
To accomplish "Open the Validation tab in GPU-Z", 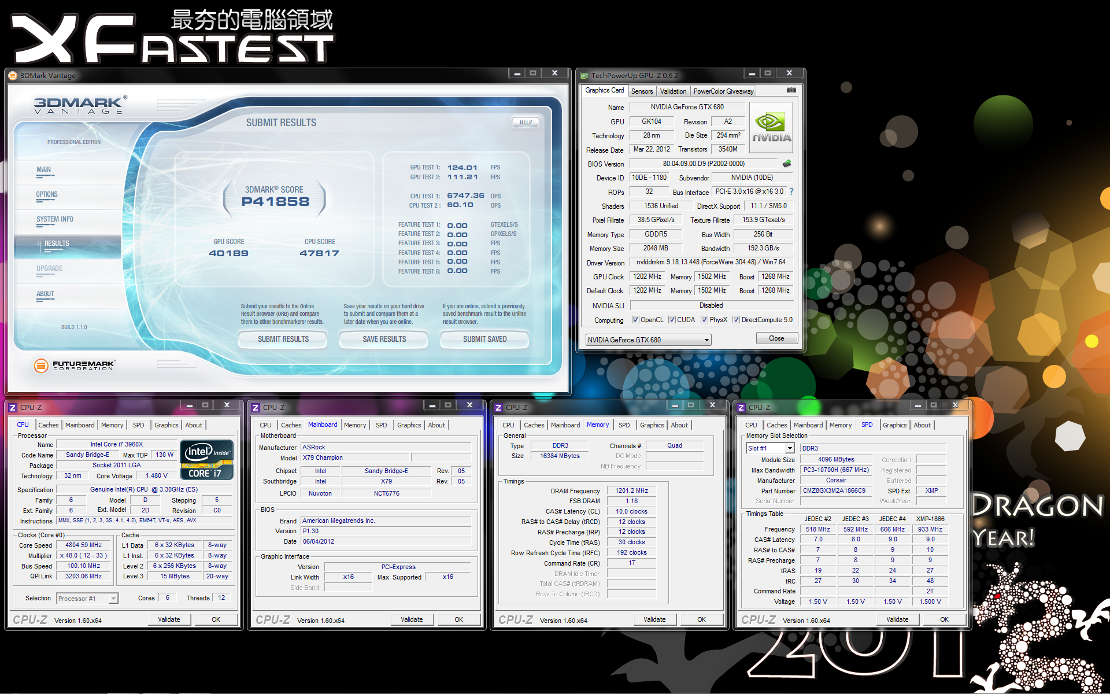I will click(x=673, y=91).
